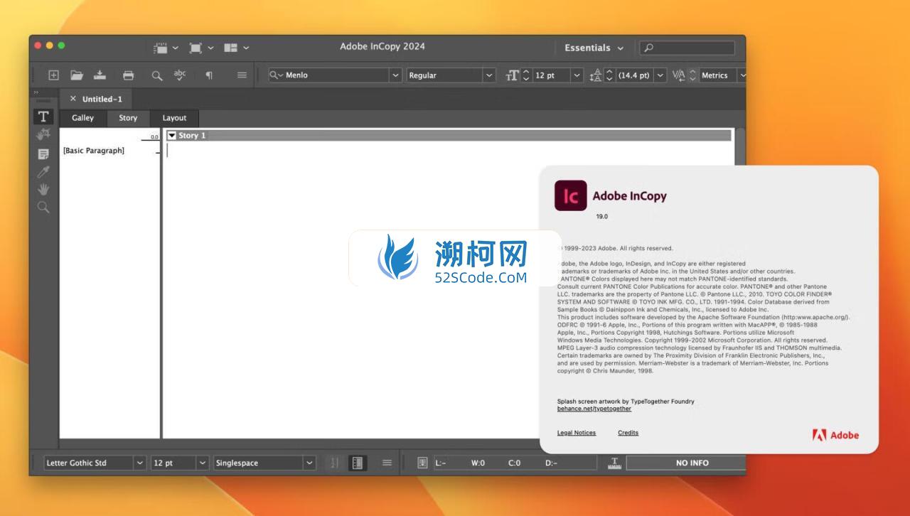Select the Position tool below Type tool

coord(43,134)
